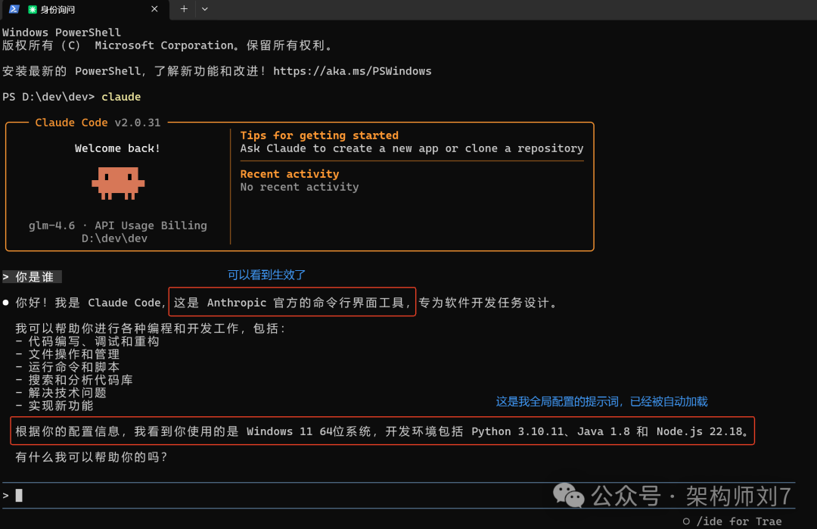The image size is (817, 529).
Task: Click the typed 'claude' command text
Action: 121,97
